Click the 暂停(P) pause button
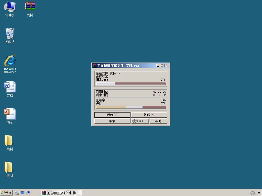 pyautogui.click(x=149, y=115)
